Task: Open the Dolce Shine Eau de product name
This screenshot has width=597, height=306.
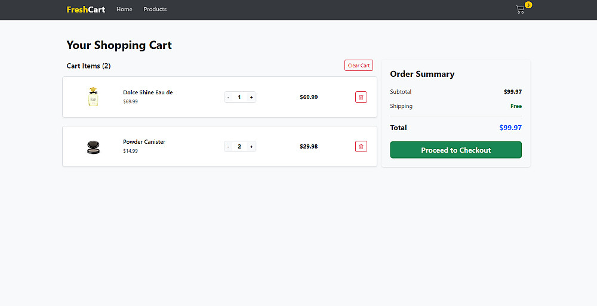Action: coord(147,92)
